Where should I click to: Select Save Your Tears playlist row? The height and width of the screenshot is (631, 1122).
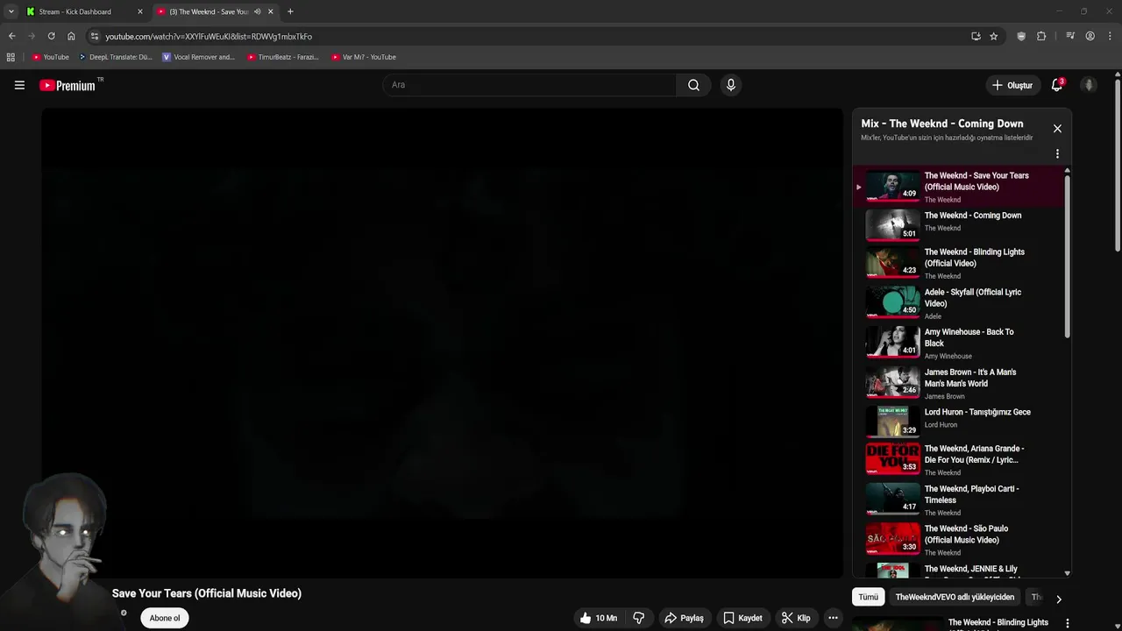click(x=959, y=186)
